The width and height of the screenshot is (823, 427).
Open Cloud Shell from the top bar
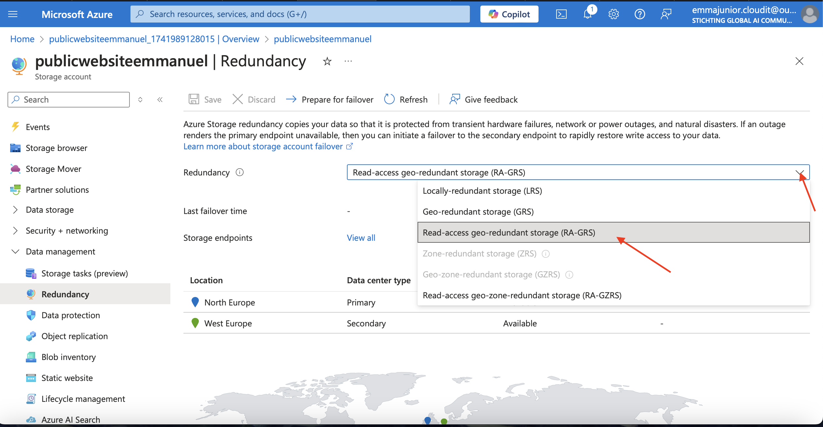pyautogui.click(x=561, y=14)
